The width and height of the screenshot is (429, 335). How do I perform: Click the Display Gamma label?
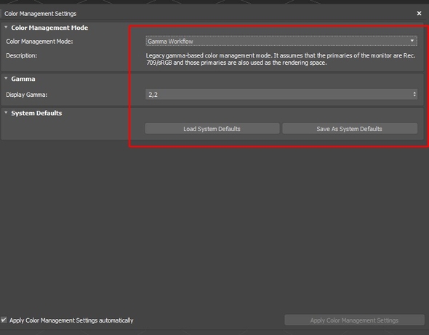point(26,95)
